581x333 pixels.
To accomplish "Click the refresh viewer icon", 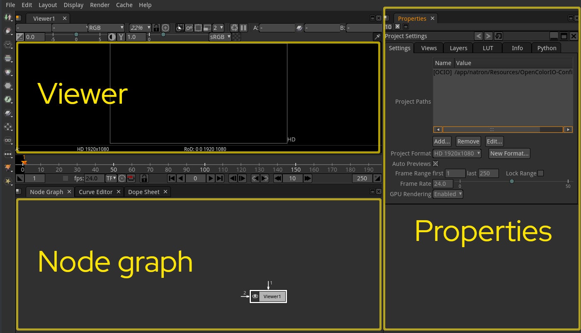I will coord(234,28).
